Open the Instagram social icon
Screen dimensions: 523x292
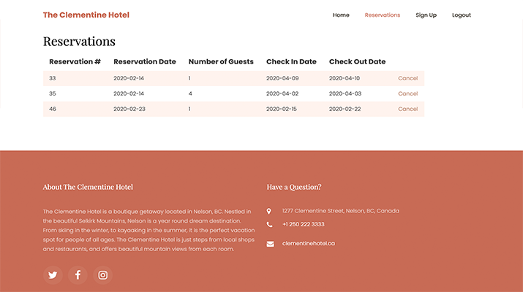(x=103, y=275)
